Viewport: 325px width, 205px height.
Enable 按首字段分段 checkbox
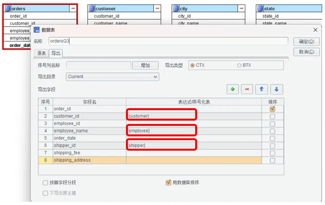click(x=45, y=183)
